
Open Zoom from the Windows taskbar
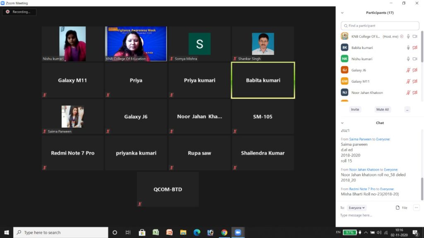[238, 232]
